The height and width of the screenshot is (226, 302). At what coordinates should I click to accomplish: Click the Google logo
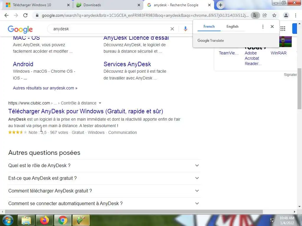tap(20, 29)
